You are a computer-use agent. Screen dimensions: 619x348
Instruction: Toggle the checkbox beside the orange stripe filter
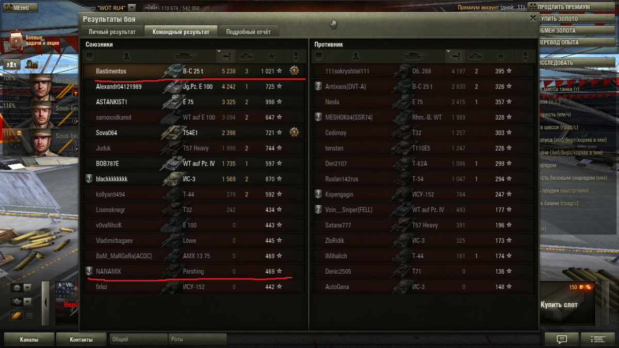click(29, 316)
